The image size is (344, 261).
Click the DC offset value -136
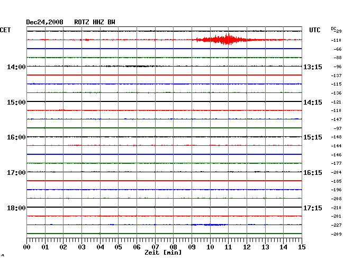coord(336,94)
